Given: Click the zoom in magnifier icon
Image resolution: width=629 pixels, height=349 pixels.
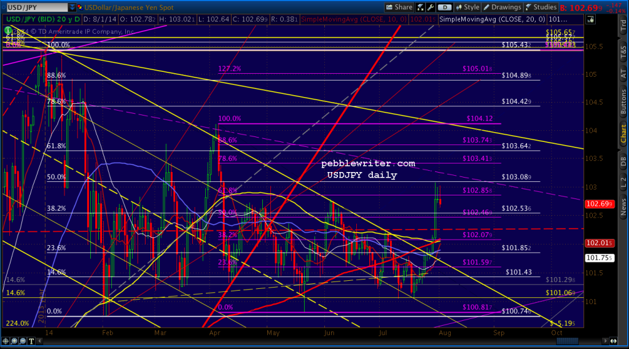Looking at the screenshot, I should click(15, 341).
